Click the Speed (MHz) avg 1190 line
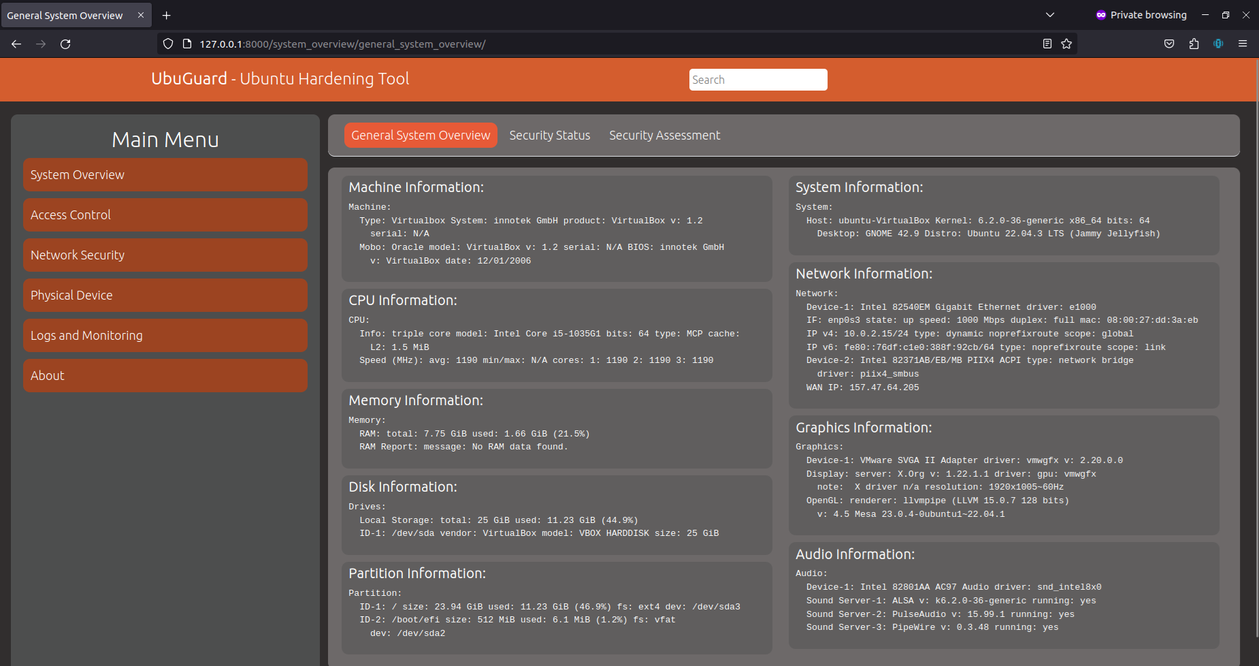 (x=536, y=360)
